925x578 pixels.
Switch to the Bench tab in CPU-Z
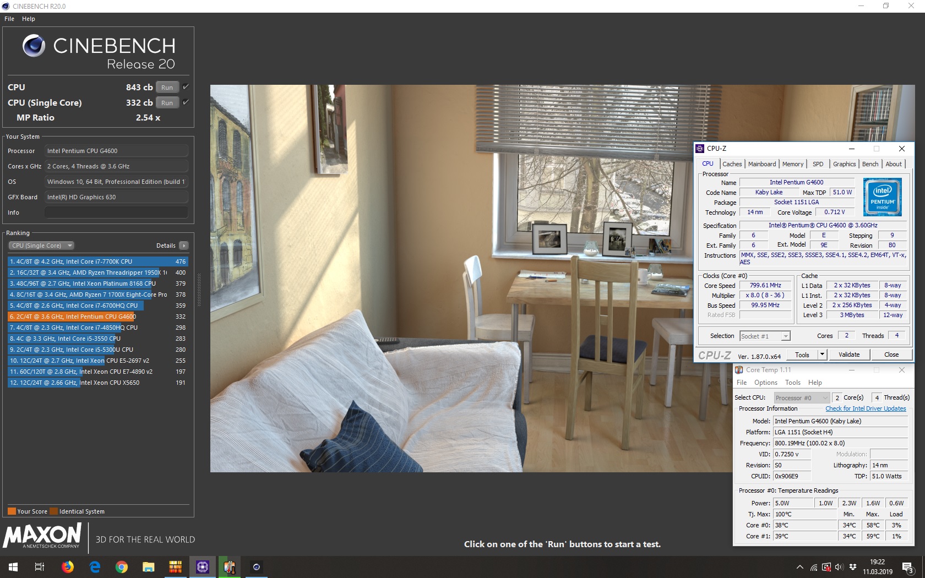click(870, 164)
